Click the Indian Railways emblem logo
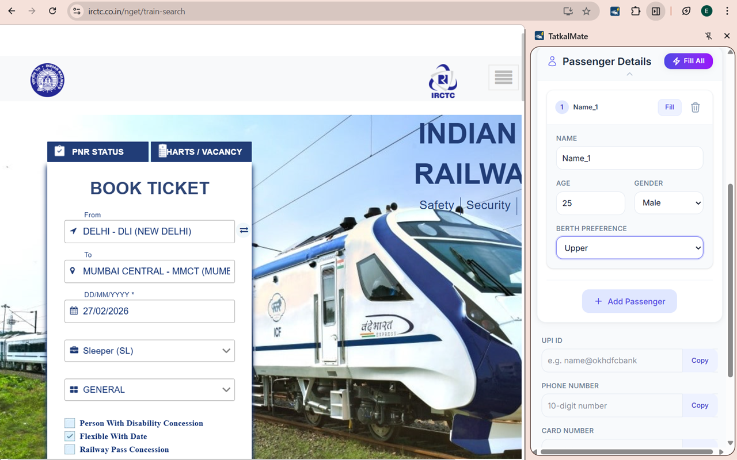This screenshot has height=460, width=737. point(47,80)
